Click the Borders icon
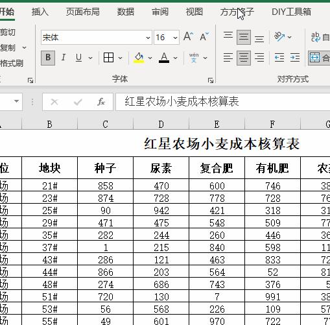The width and height of the screenshot is (330, 325). pyautogui.click(x=108, y=58)
